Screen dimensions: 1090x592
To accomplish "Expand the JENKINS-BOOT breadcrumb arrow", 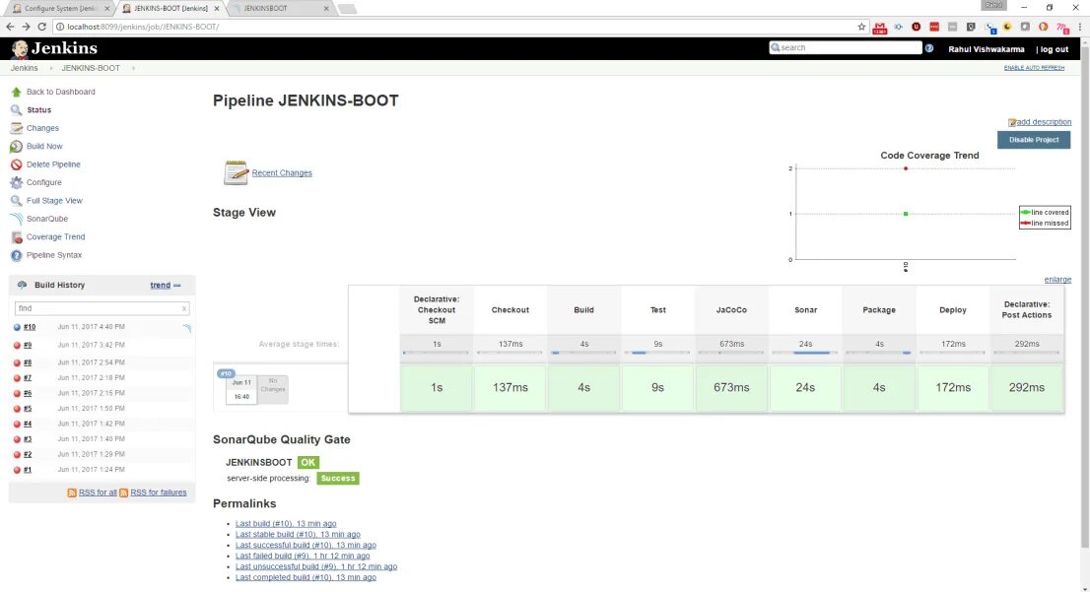I will click(x=133, y=68).
